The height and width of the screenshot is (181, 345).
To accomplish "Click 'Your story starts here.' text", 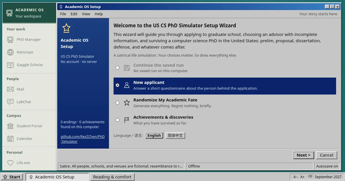I will tap(319, 14).
